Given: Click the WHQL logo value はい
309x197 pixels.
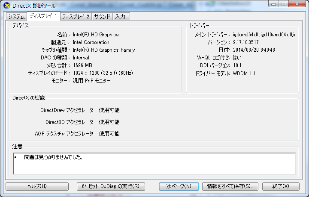Looking at the screenshot, I should [237, 58].
